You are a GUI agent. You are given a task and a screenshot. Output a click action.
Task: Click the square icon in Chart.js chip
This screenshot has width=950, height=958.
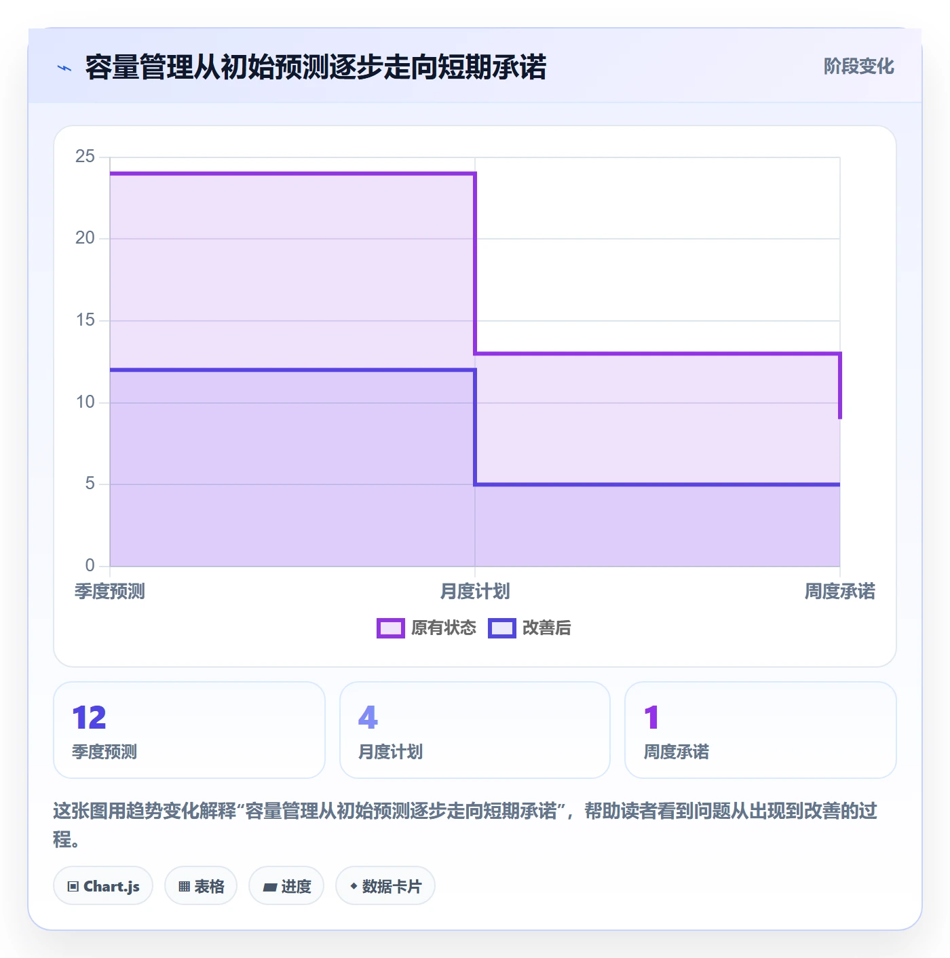click(73, 887)
